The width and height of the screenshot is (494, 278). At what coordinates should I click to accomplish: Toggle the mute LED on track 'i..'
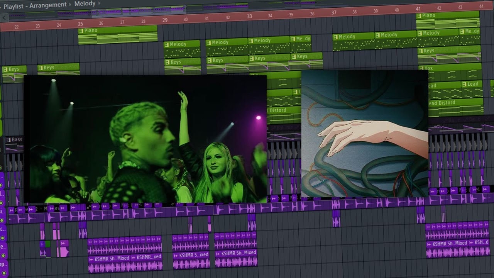click(2, 220)
